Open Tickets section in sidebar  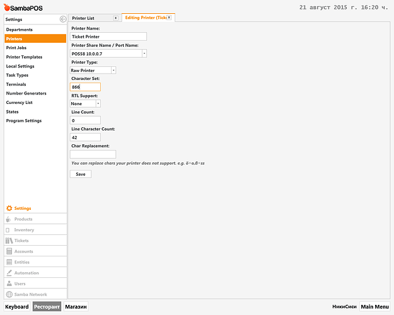[35, 241]
